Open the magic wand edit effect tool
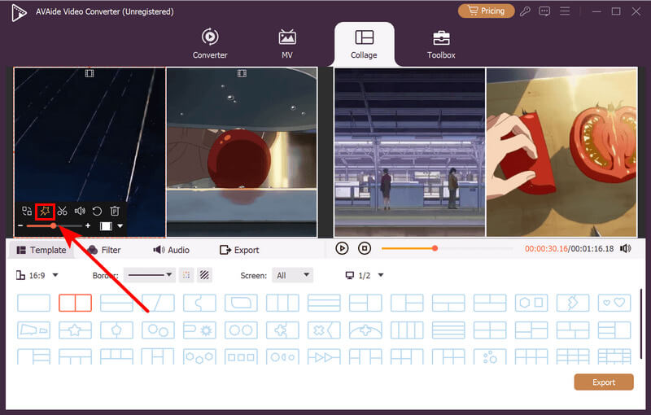651x415 pixels. click(45, 212)
